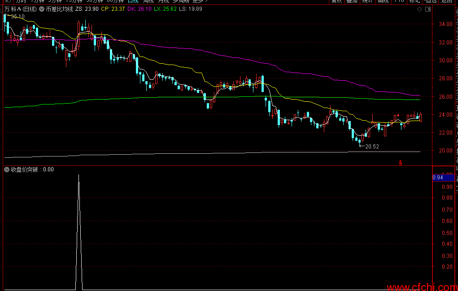Click the 标记 mark button

[x=414, y=1]
